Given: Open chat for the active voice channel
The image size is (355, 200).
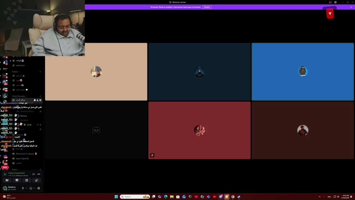Looking at the screenshot, I should point(35,100).
